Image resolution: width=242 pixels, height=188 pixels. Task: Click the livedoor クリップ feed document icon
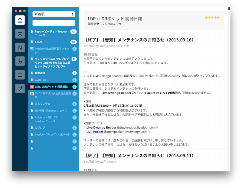pos(32,134)
